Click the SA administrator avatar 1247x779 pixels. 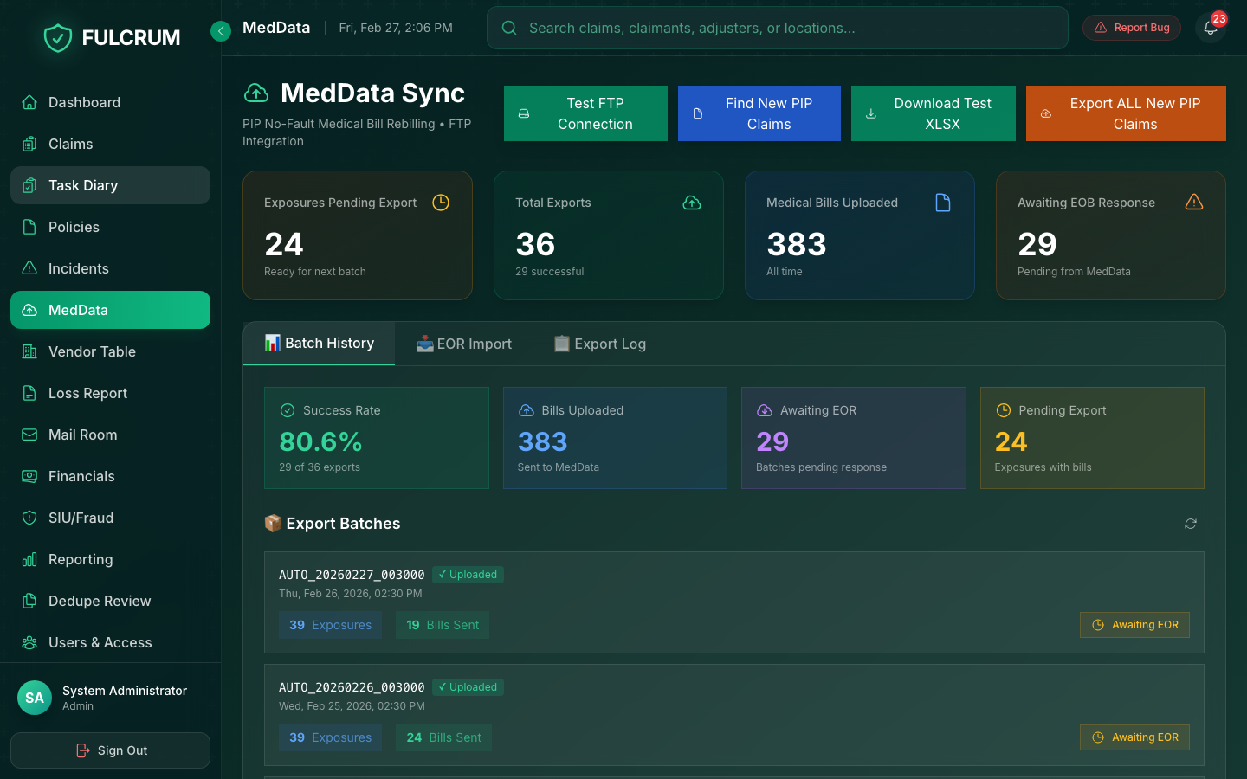pyautogui.click(x=35, y=698)
